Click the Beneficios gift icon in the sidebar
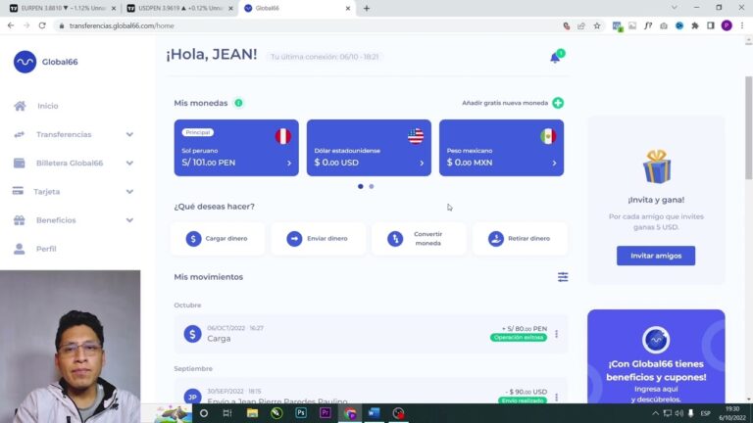This screenshot has height=423, width=753. click(x=20, y=220)
